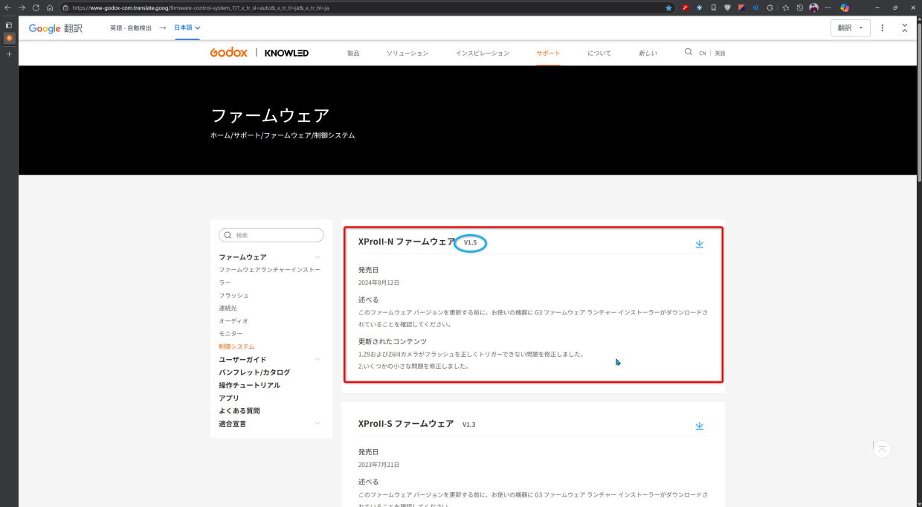This screenshot has height=507, width=922.
Task: Open 操作チュートリアル in sidebar
Action: pos(250,385)
